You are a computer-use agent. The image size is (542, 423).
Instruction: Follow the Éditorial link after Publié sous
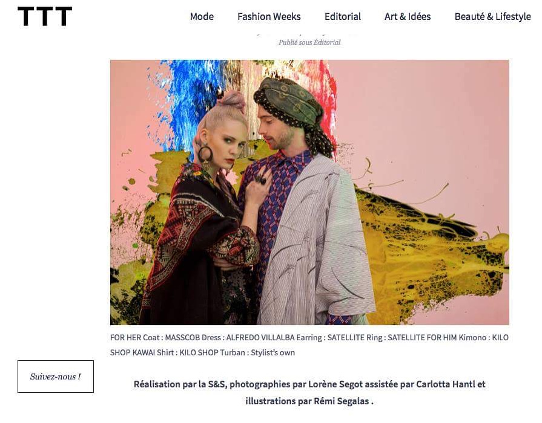[326, 42]
